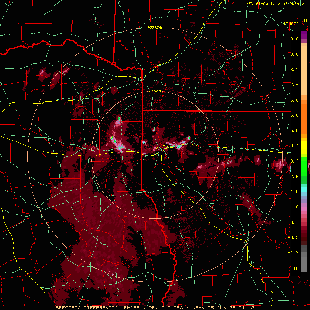Select the 3.4 scale value
The width and height of the screenshot is (310, 310).
coord(294,161)
